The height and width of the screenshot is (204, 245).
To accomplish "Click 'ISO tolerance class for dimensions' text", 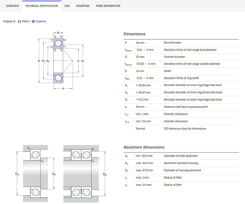I will (185, 128).
